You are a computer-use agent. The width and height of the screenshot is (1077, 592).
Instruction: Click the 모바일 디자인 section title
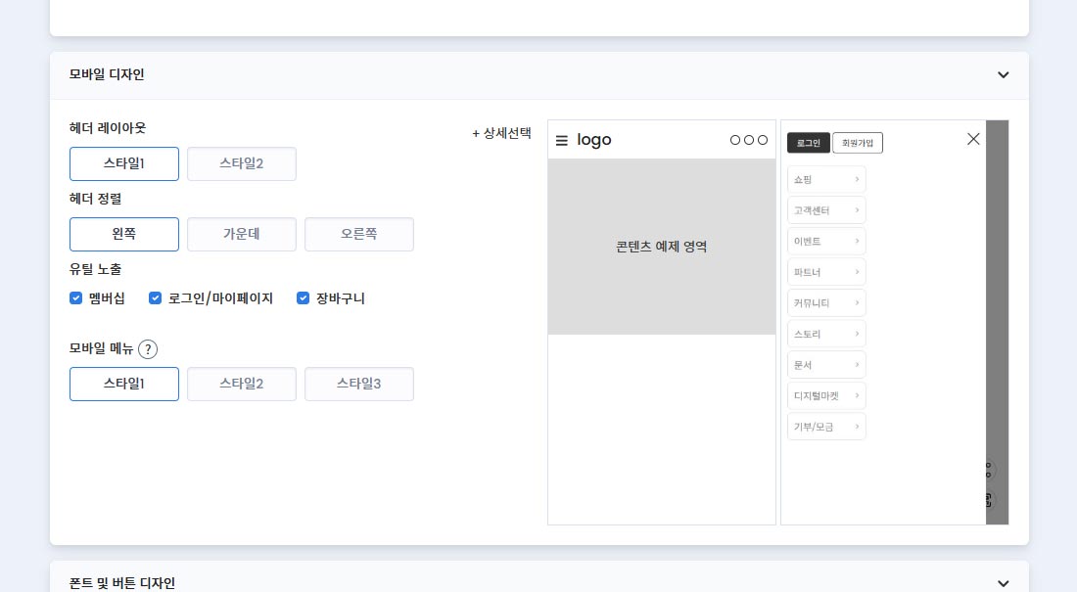107,74
